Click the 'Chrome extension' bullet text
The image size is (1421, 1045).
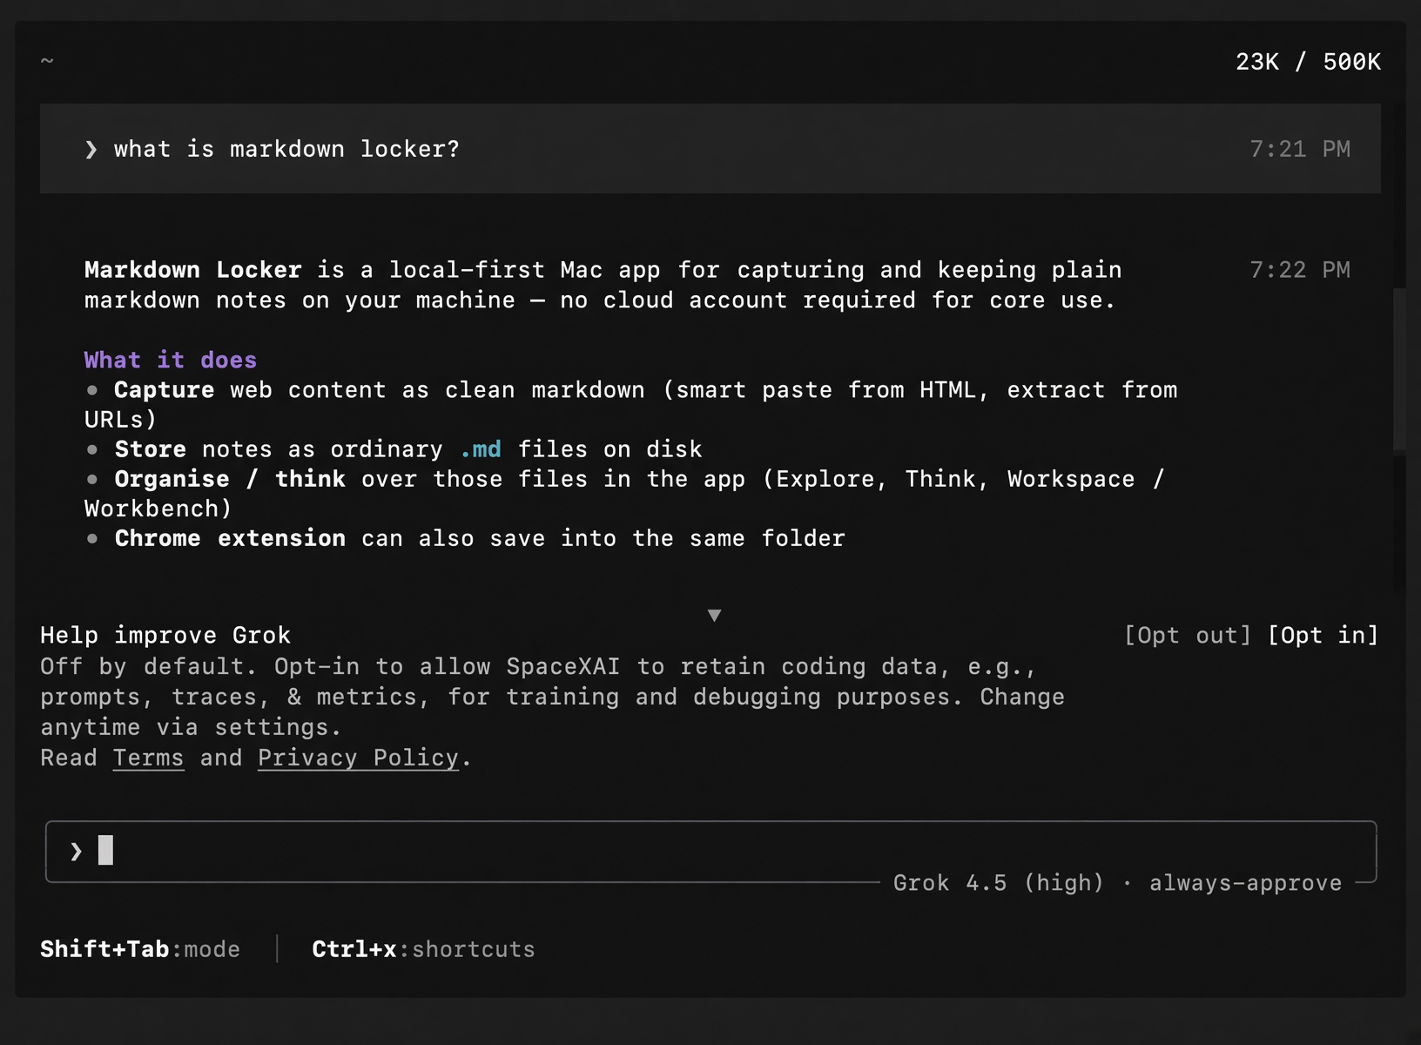(x=230, y=539)
